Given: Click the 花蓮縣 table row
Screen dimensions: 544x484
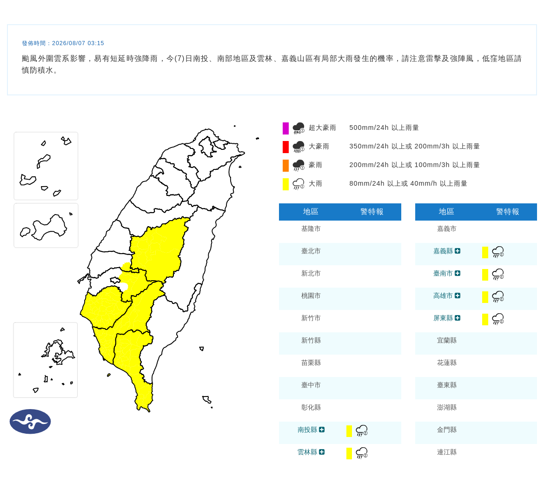Looking at the screenshot, I should coord(476,366).
